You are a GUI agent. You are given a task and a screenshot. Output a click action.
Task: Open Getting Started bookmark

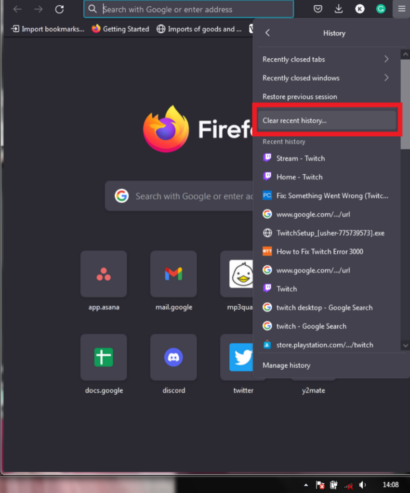click(120, 29)
